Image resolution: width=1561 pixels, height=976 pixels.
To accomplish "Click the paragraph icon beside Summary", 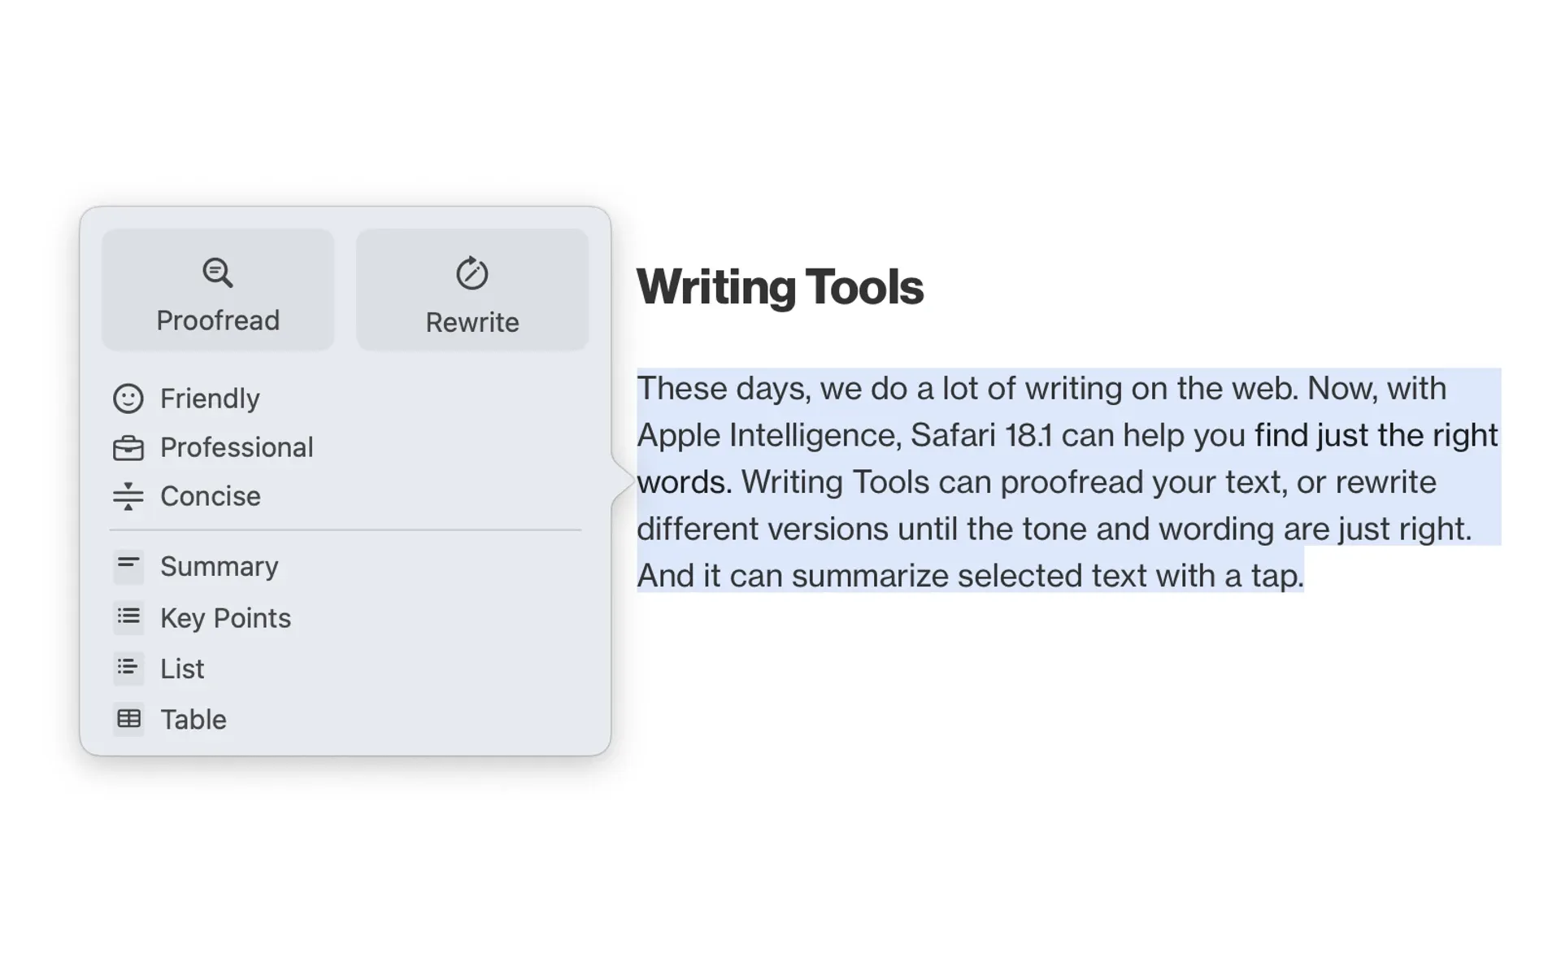I will coord(128,565).
